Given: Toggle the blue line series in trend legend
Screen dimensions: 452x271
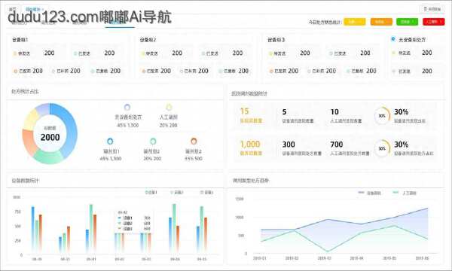Looking at the screenshot, I should [369, 193].
